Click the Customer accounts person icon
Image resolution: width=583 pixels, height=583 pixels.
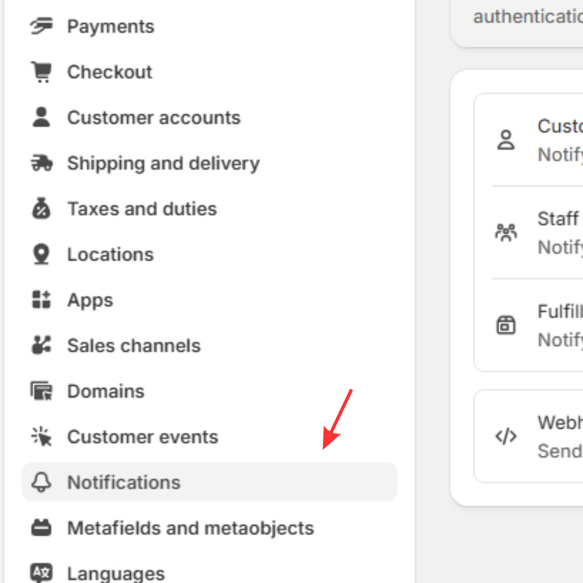click(x=41, y=118)
